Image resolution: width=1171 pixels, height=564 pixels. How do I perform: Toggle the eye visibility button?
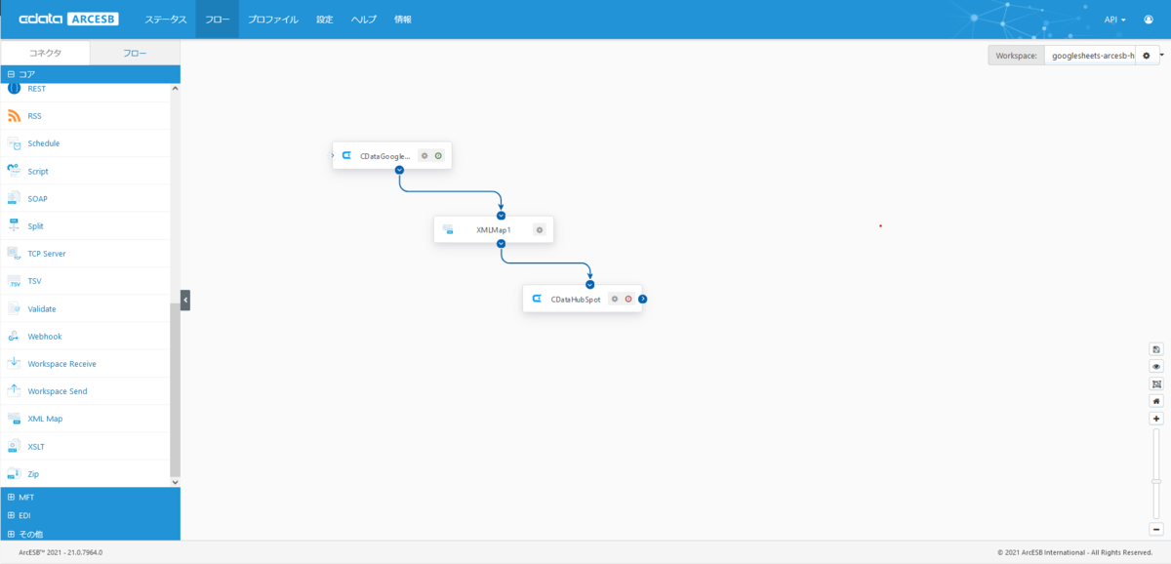pos(1156,366)
